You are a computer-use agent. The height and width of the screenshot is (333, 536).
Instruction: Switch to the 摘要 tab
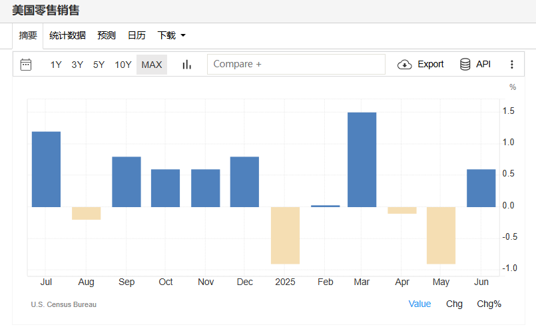[28, 35]
